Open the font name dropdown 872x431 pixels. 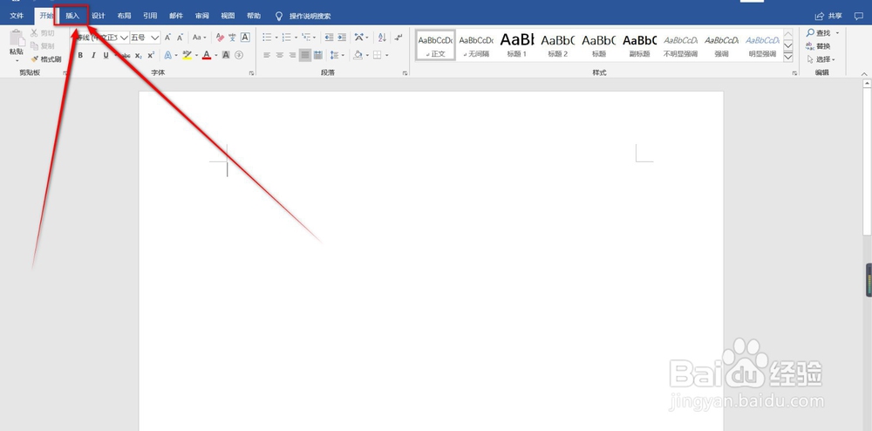[x=124, y=38]
